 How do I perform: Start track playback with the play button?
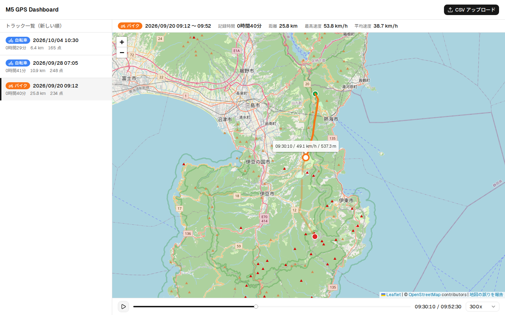click(x=123, y=307)
